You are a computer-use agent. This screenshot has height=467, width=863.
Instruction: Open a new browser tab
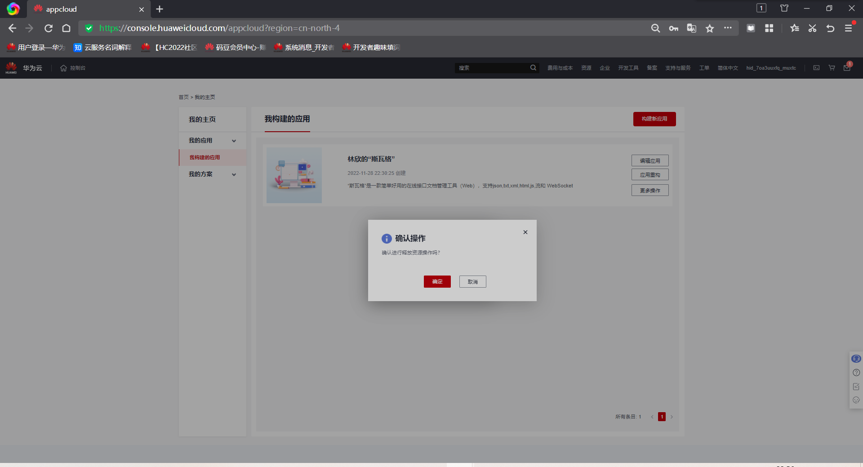pos(160,9)
